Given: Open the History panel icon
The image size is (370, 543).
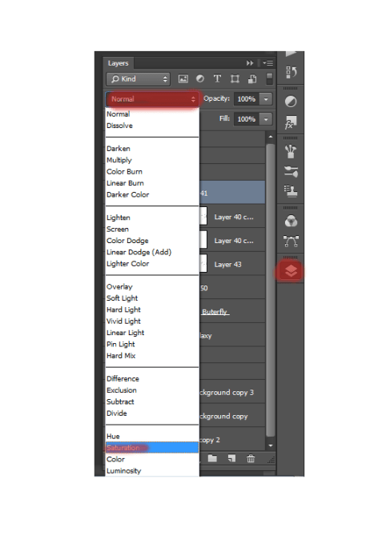Looking at the screenshot, I should pos(291,72).
